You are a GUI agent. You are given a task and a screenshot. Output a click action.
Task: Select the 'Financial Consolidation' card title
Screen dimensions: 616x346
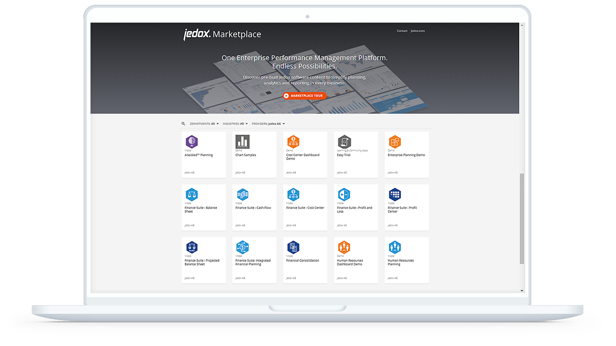303,261
